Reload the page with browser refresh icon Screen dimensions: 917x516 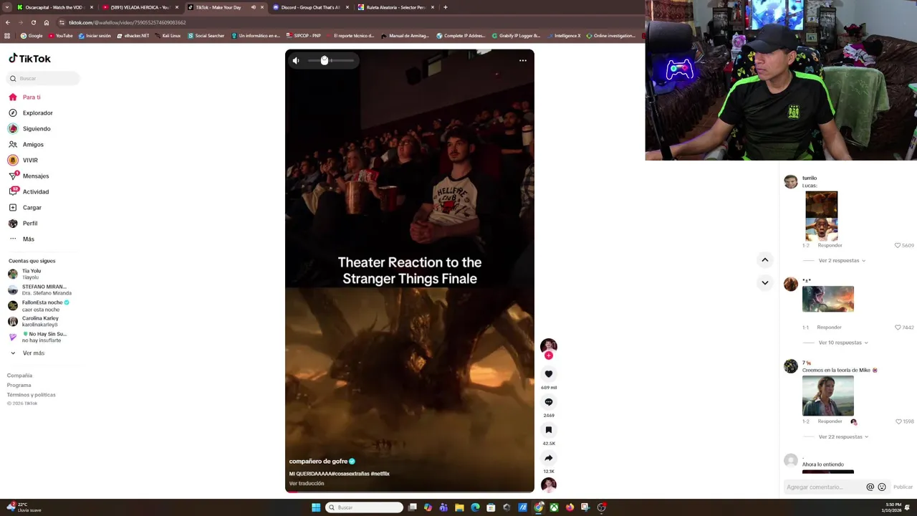coord(33,22)
